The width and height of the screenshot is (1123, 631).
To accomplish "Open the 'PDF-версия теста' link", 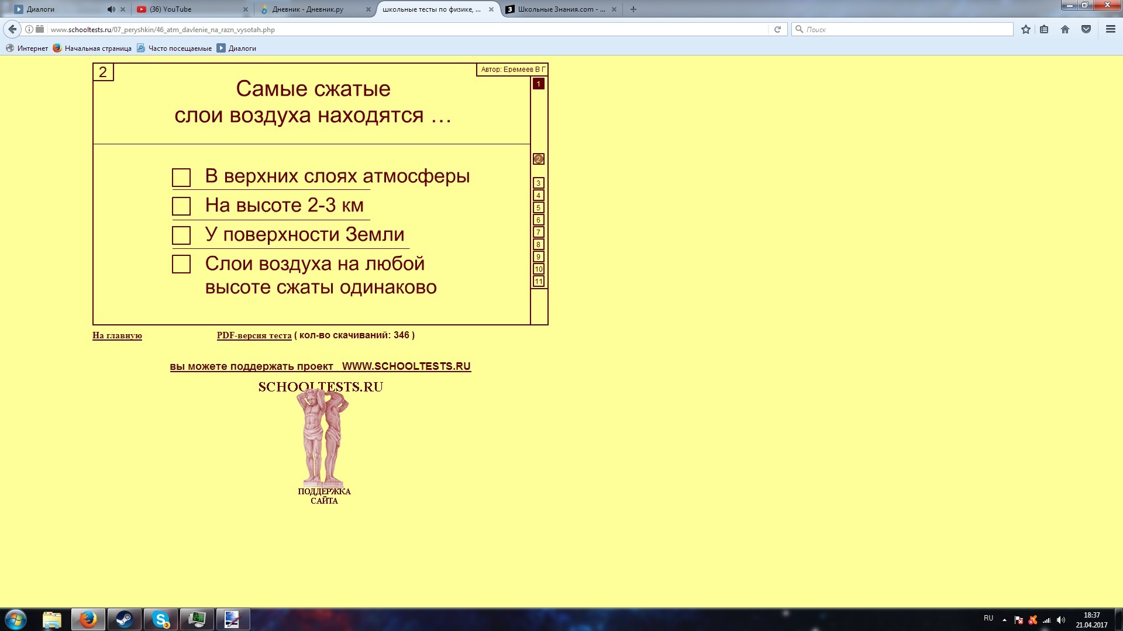I will 254,336.
